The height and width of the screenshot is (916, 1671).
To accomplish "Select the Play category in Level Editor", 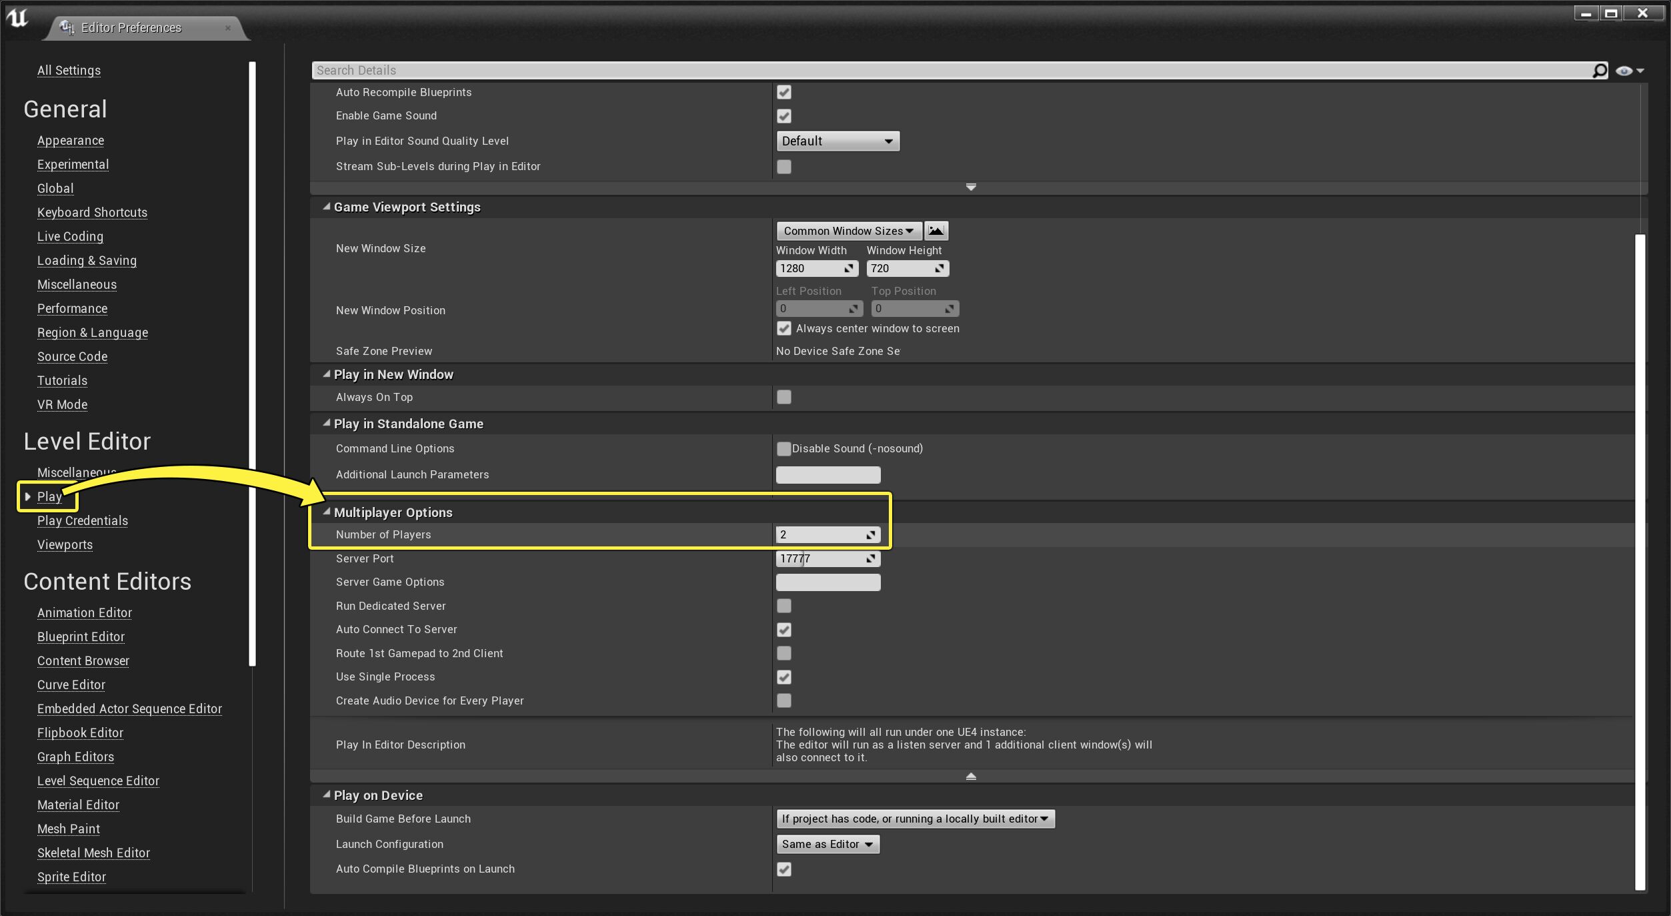I will (x=49, y=497).
